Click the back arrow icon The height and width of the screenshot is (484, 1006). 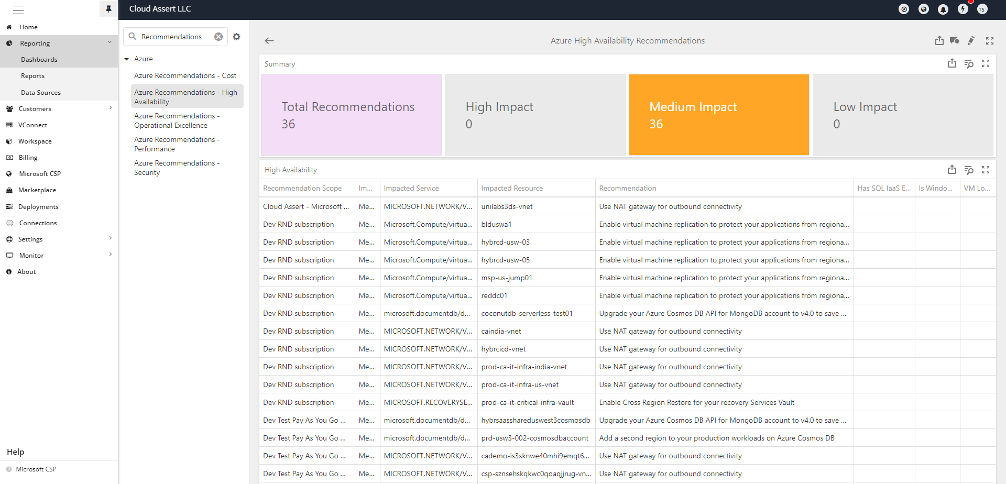pyautogui.click(x=269, y=41)
